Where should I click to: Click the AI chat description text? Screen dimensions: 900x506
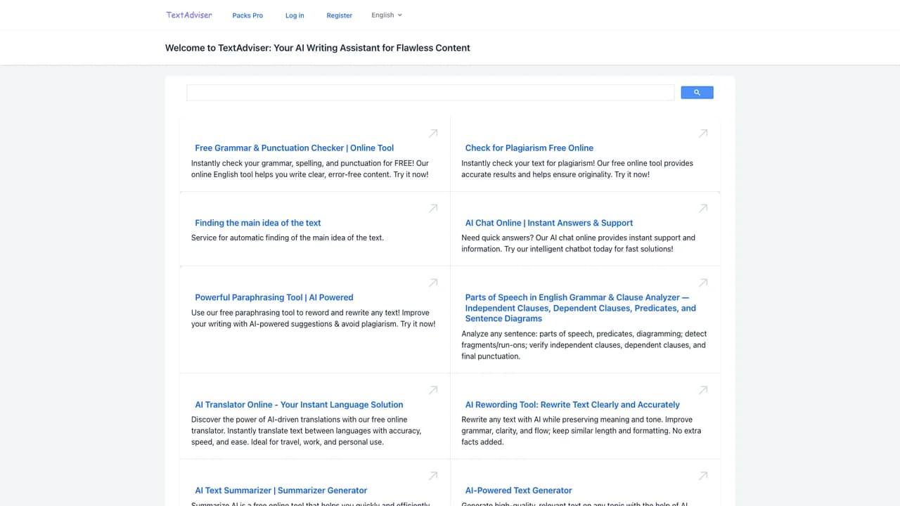coord(578,243)
